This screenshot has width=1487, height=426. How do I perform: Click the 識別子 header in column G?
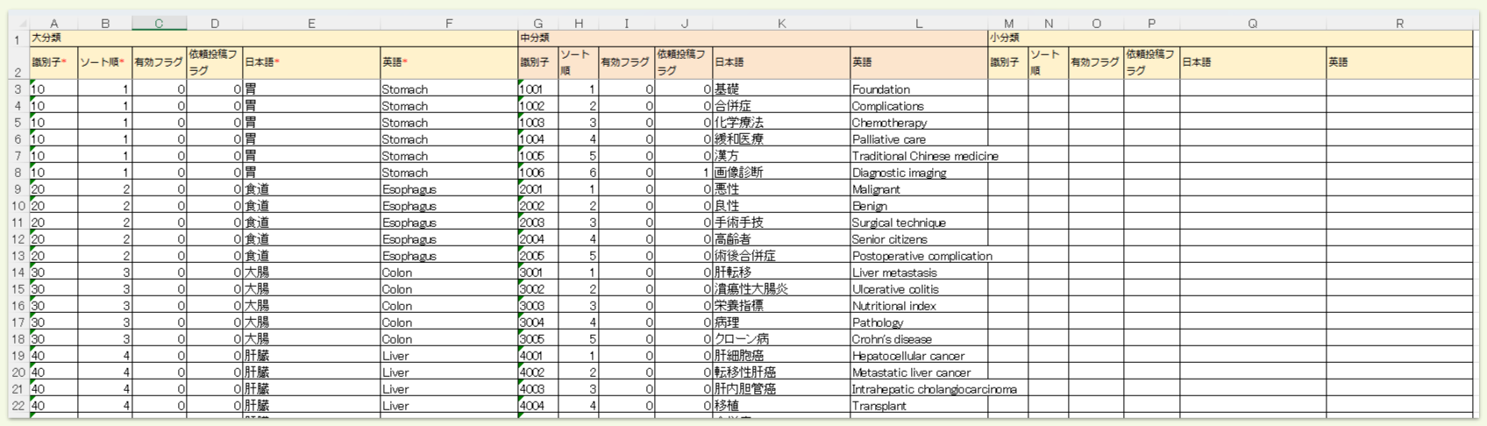pos(538,63)
